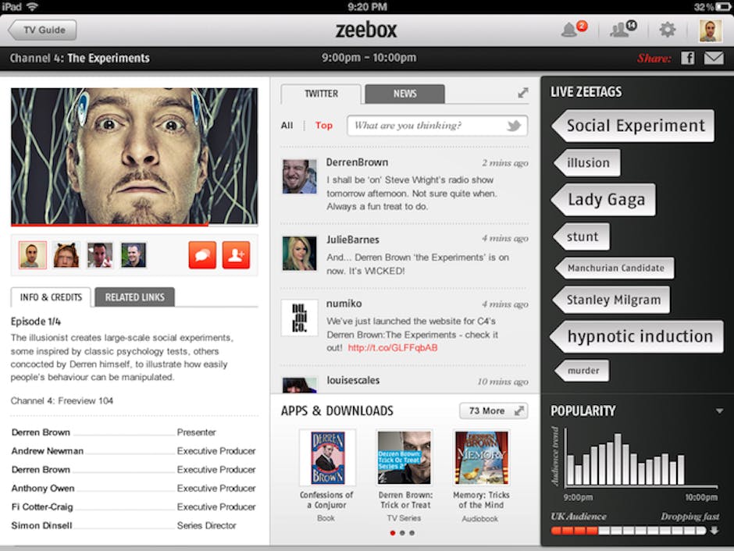
Task: Share show via email envelope icon
Action: tap(714, 58)
